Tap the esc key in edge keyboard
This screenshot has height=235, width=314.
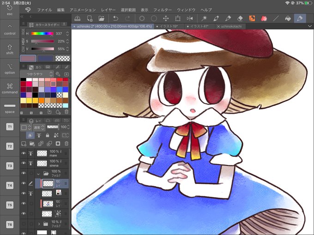tap(10, 10)
